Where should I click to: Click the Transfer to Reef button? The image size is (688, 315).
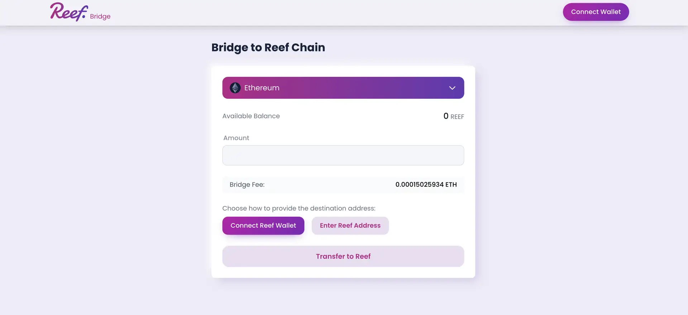(343, 256)
